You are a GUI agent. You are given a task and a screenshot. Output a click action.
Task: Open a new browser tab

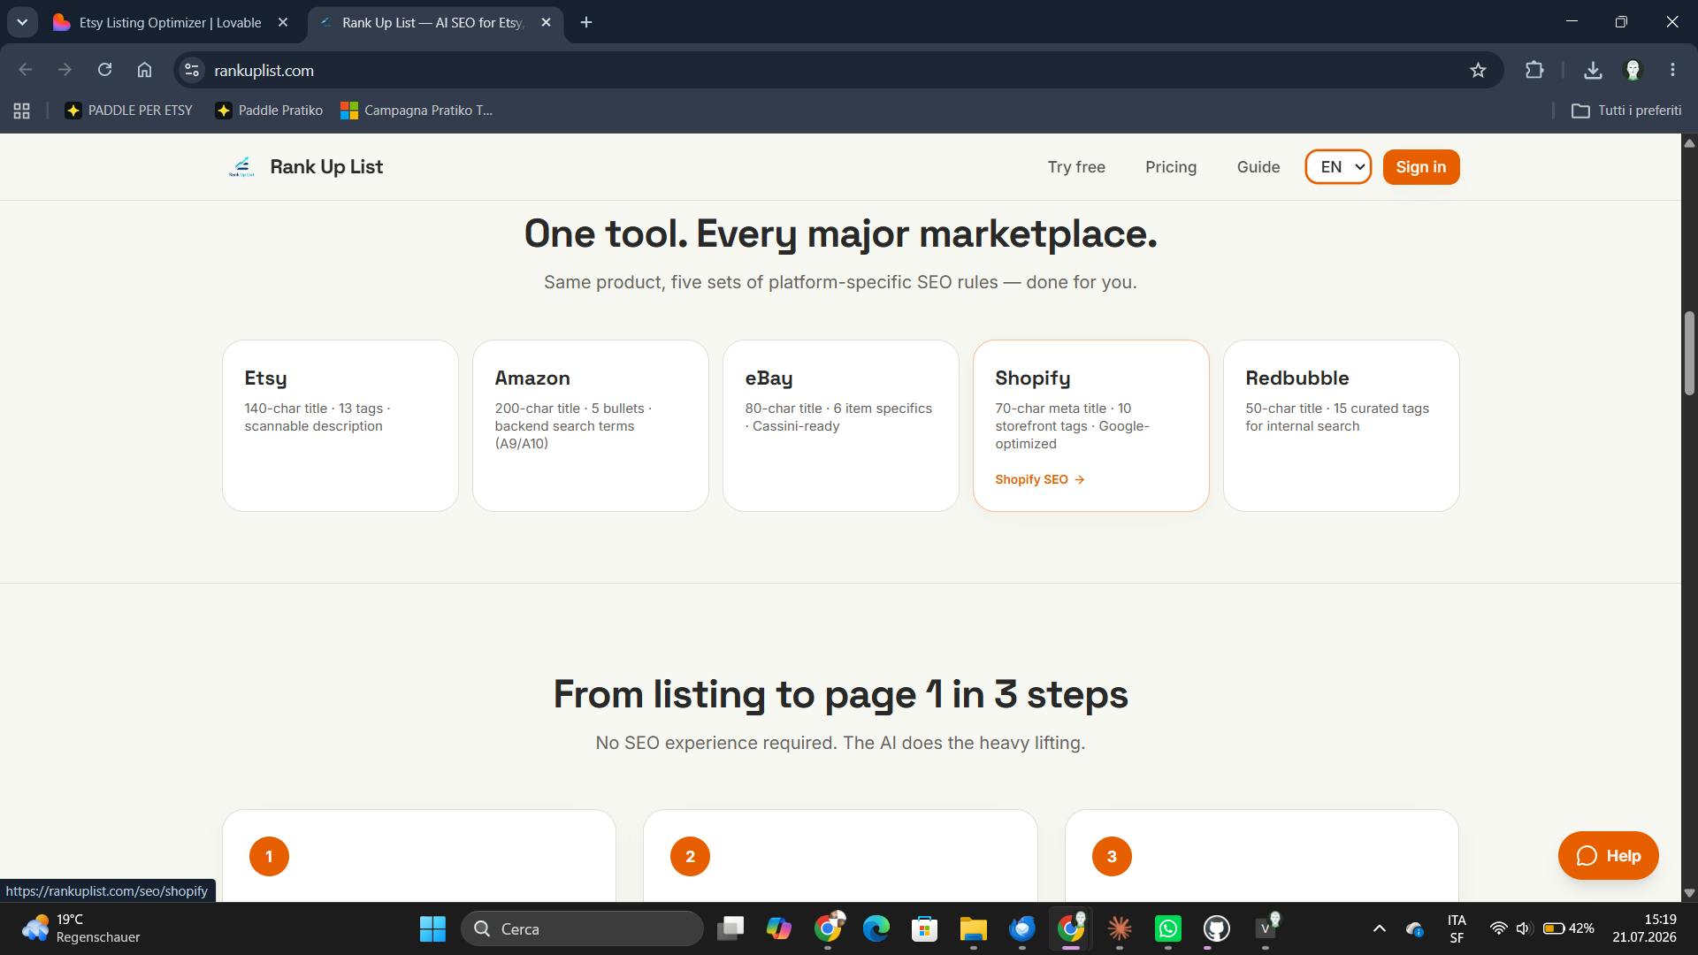pyautogui.click(x=586, y=22)
